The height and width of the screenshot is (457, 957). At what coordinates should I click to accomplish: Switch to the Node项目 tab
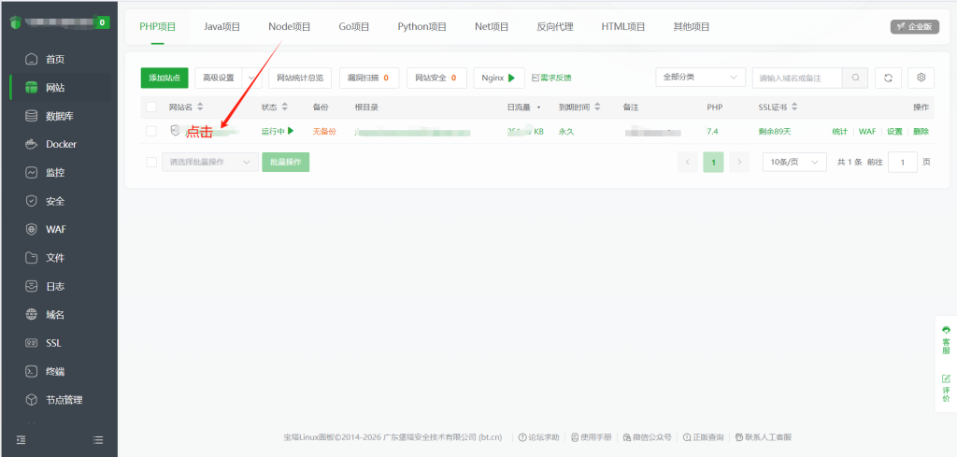pyautogui.click(x=290, y=27)
